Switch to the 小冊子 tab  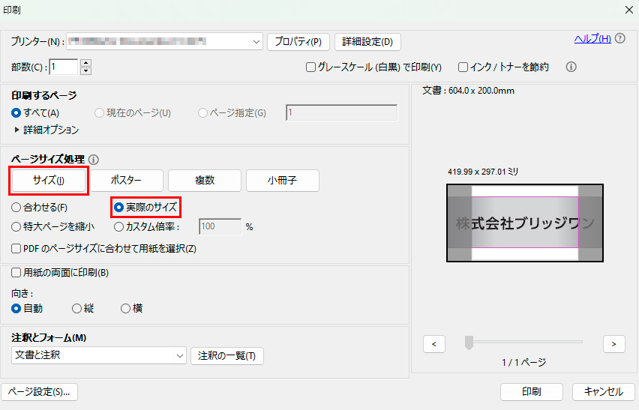click(x=282, y=181)
